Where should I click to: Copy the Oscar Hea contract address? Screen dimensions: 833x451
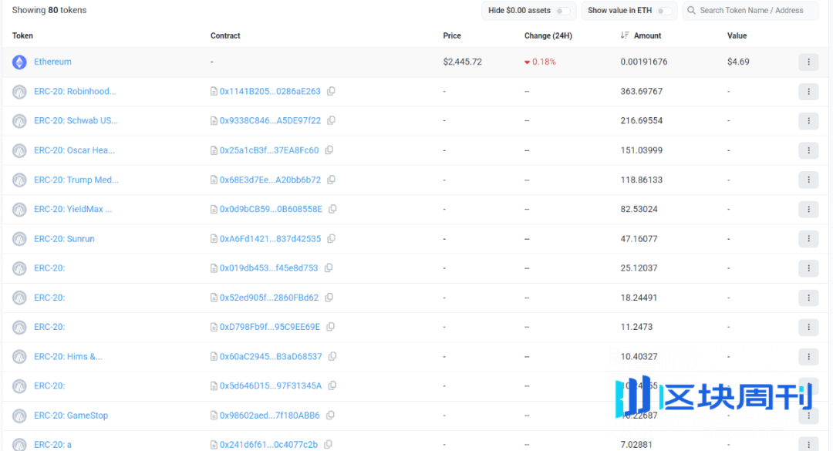click(x=329, y=150)
